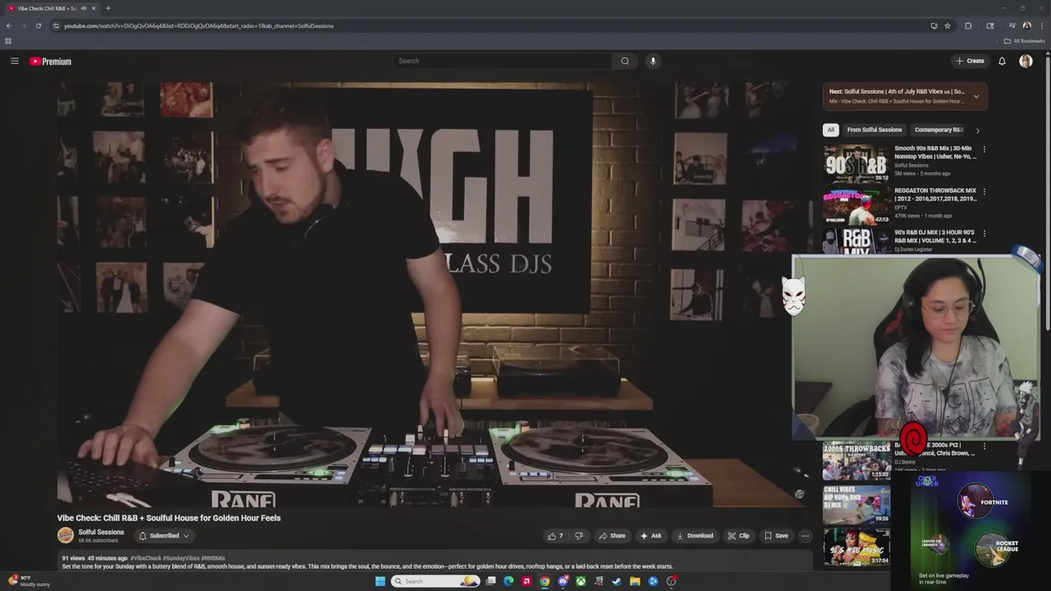
Task: Open options for REGGAETON THROWBACK MIX
Action: pos(984,191)
